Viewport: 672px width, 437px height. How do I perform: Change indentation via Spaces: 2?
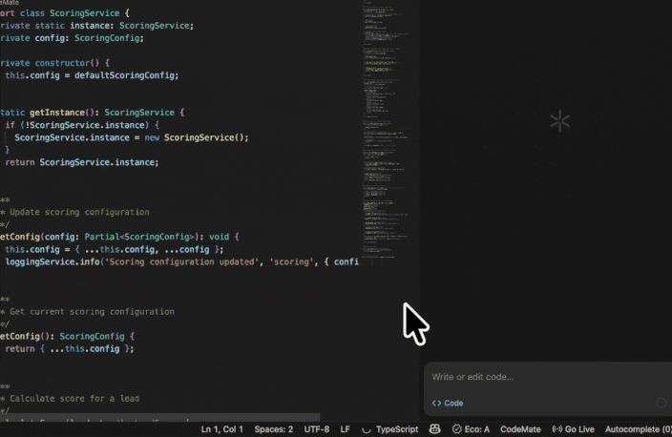(x=273, y=429)
